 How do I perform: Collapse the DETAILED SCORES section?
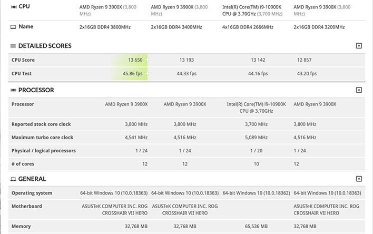pos(359,46)
